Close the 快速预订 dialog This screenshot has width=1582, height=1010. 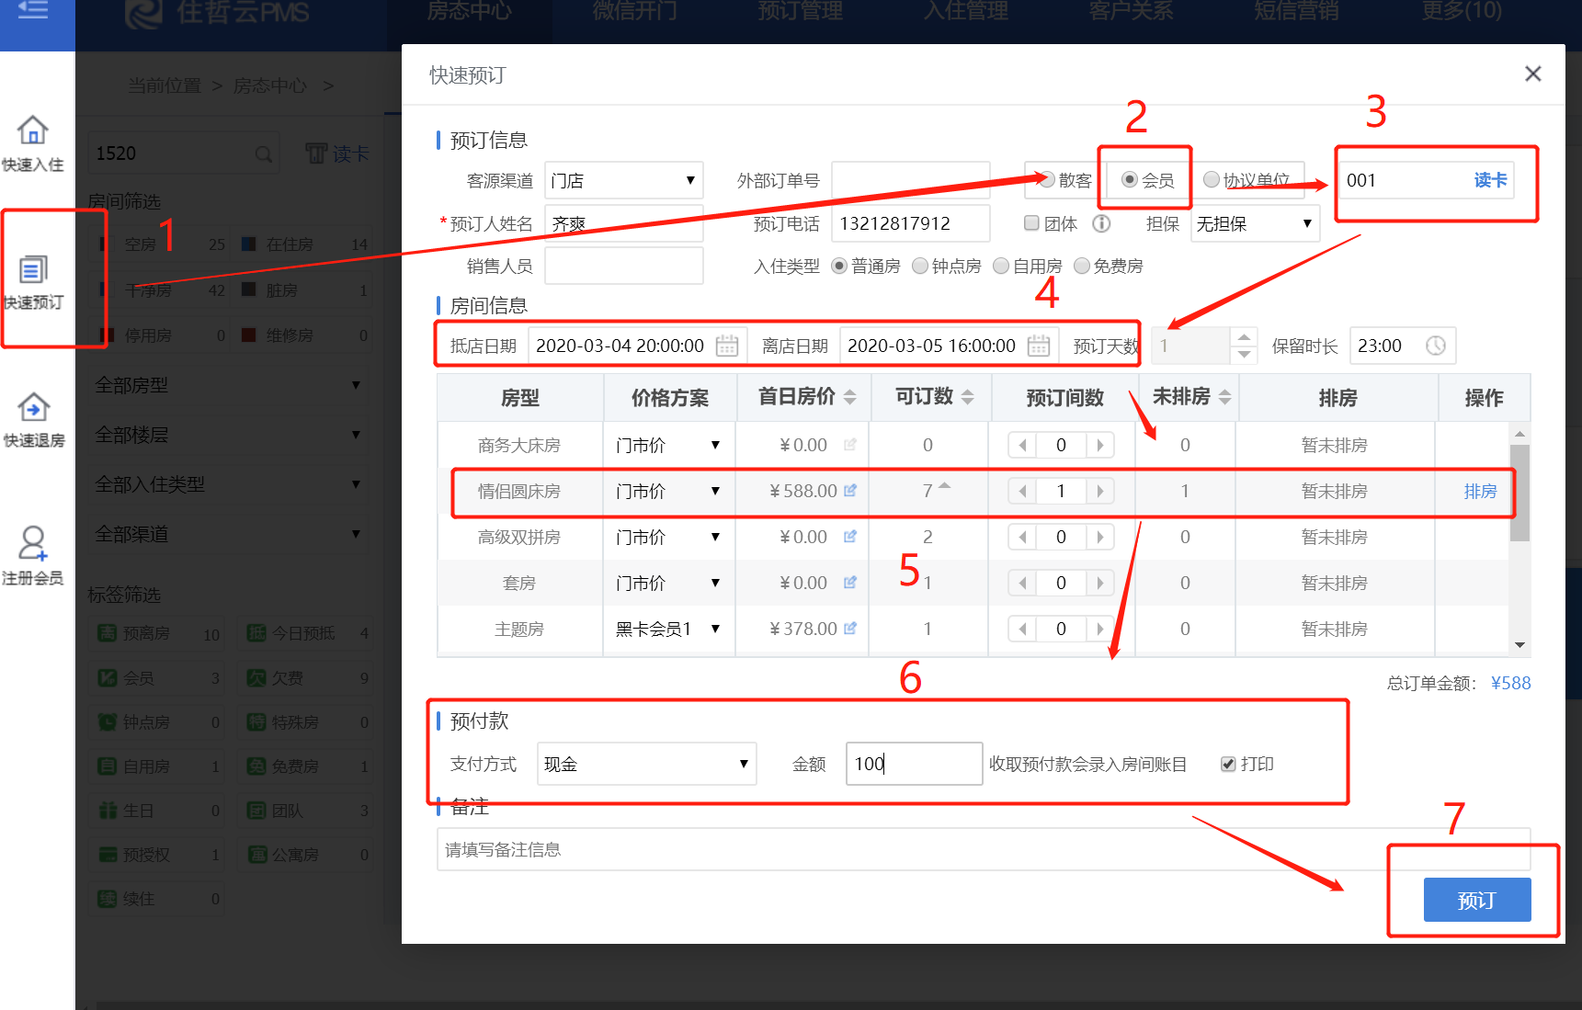[1532, 74]
